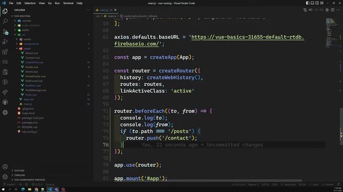The image size is (343, 192).
Task: Open customize layout icon in title bar
Action: 322,3
